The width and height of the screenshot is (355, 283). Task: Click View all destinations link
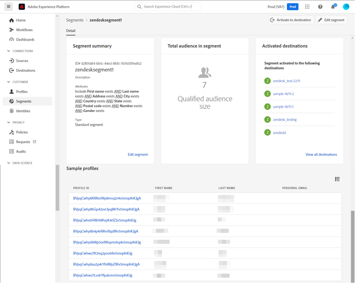pos(321,154)
